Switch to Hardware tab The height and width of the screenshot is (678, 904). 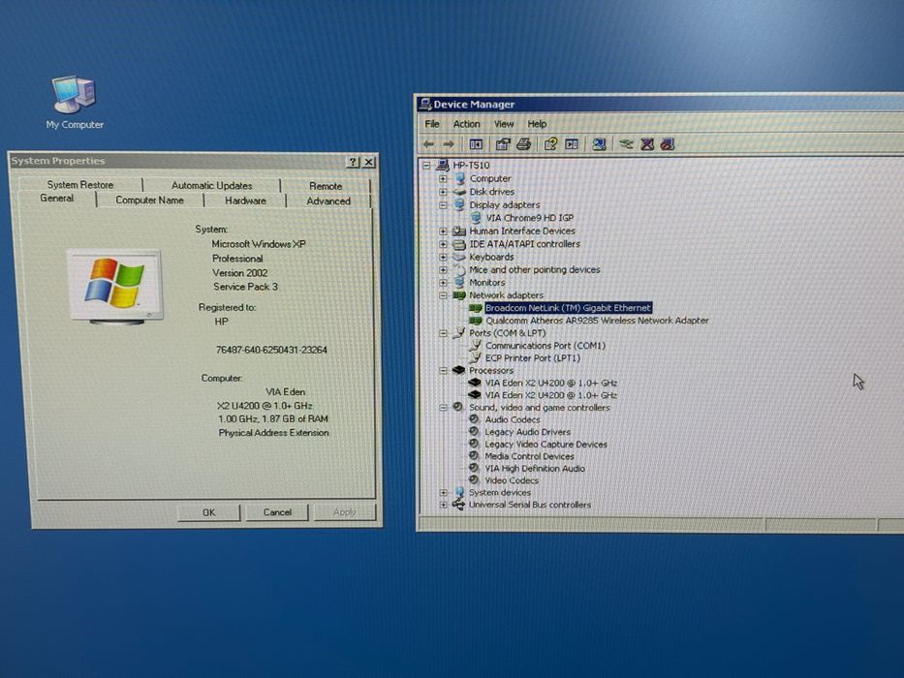[x=245, y=200]
